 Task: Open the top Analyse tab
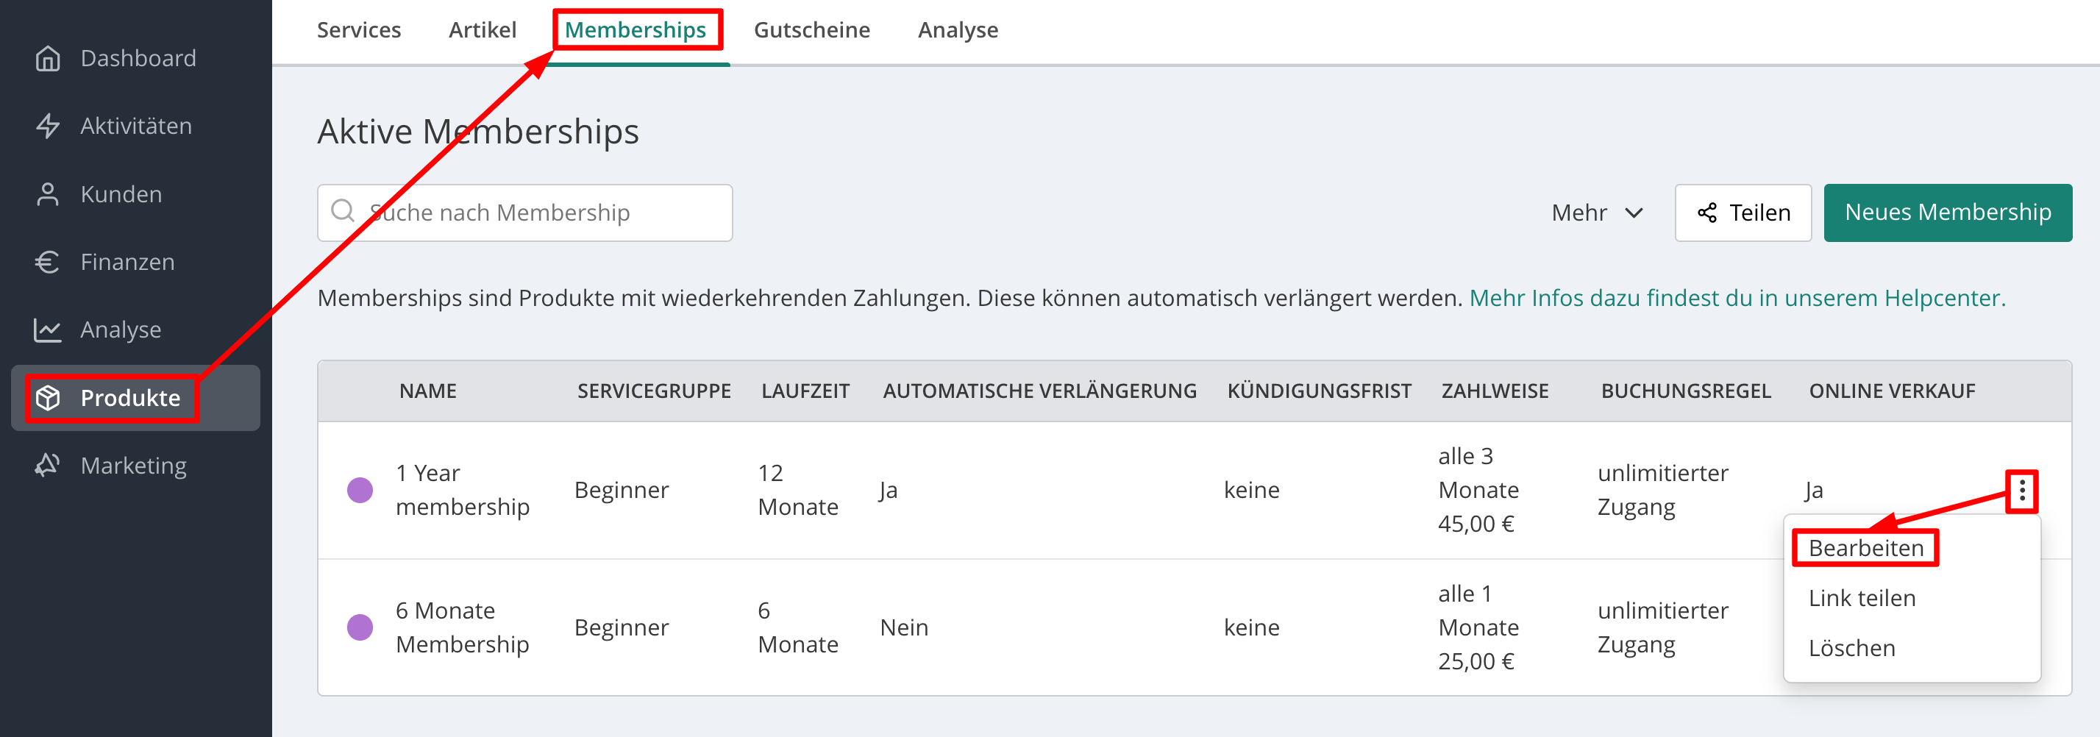click(958, 30)
